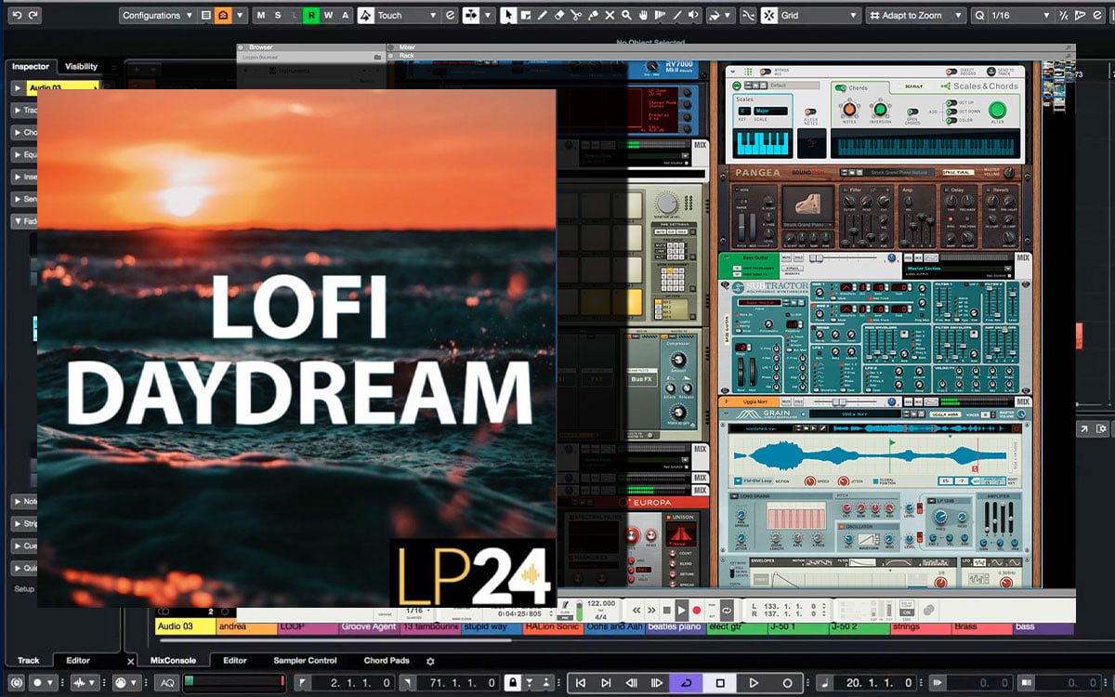The width and height of the screenshot is (1115, 697).
Task: Click the Grid snap type icon
Action: coord(770,15)
